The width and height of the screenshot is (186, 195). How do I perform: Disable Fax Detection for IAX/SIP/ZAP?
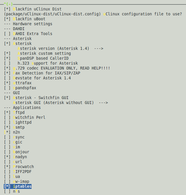point(7,73)
